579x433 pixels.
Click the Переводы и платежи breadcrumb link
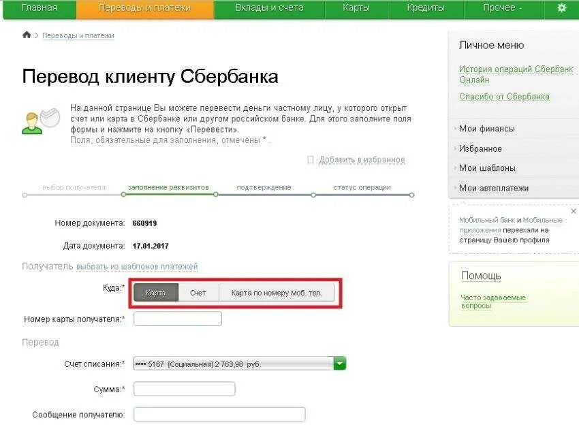point(78,35)
